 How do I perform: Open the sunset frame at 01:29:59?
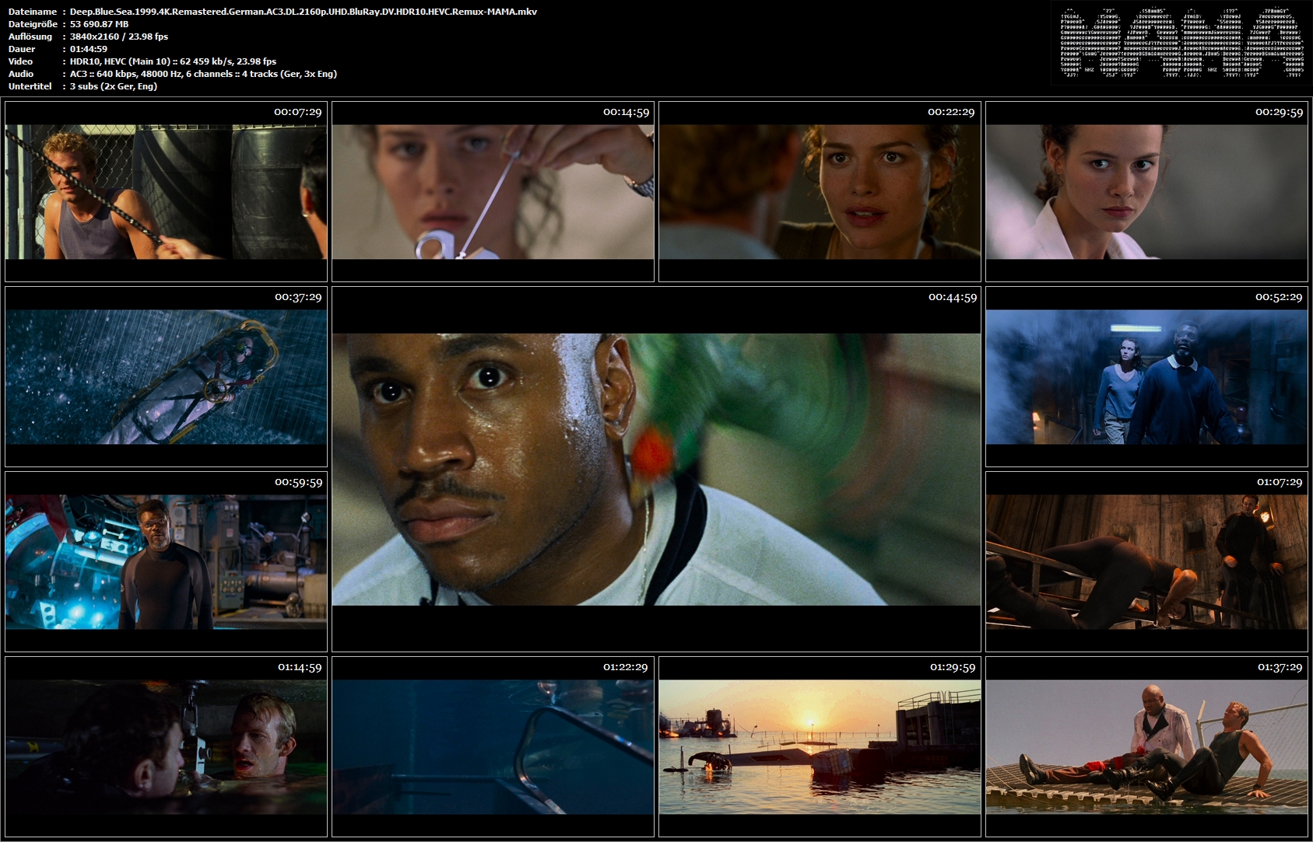[x=820, y=746]
